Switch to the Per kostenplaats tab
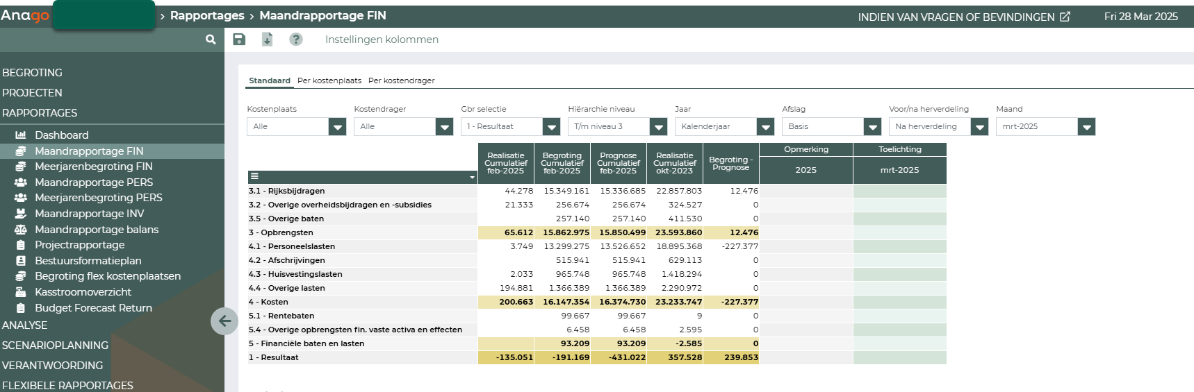Viewport: 1194px width, 392px height. (329, 80)
